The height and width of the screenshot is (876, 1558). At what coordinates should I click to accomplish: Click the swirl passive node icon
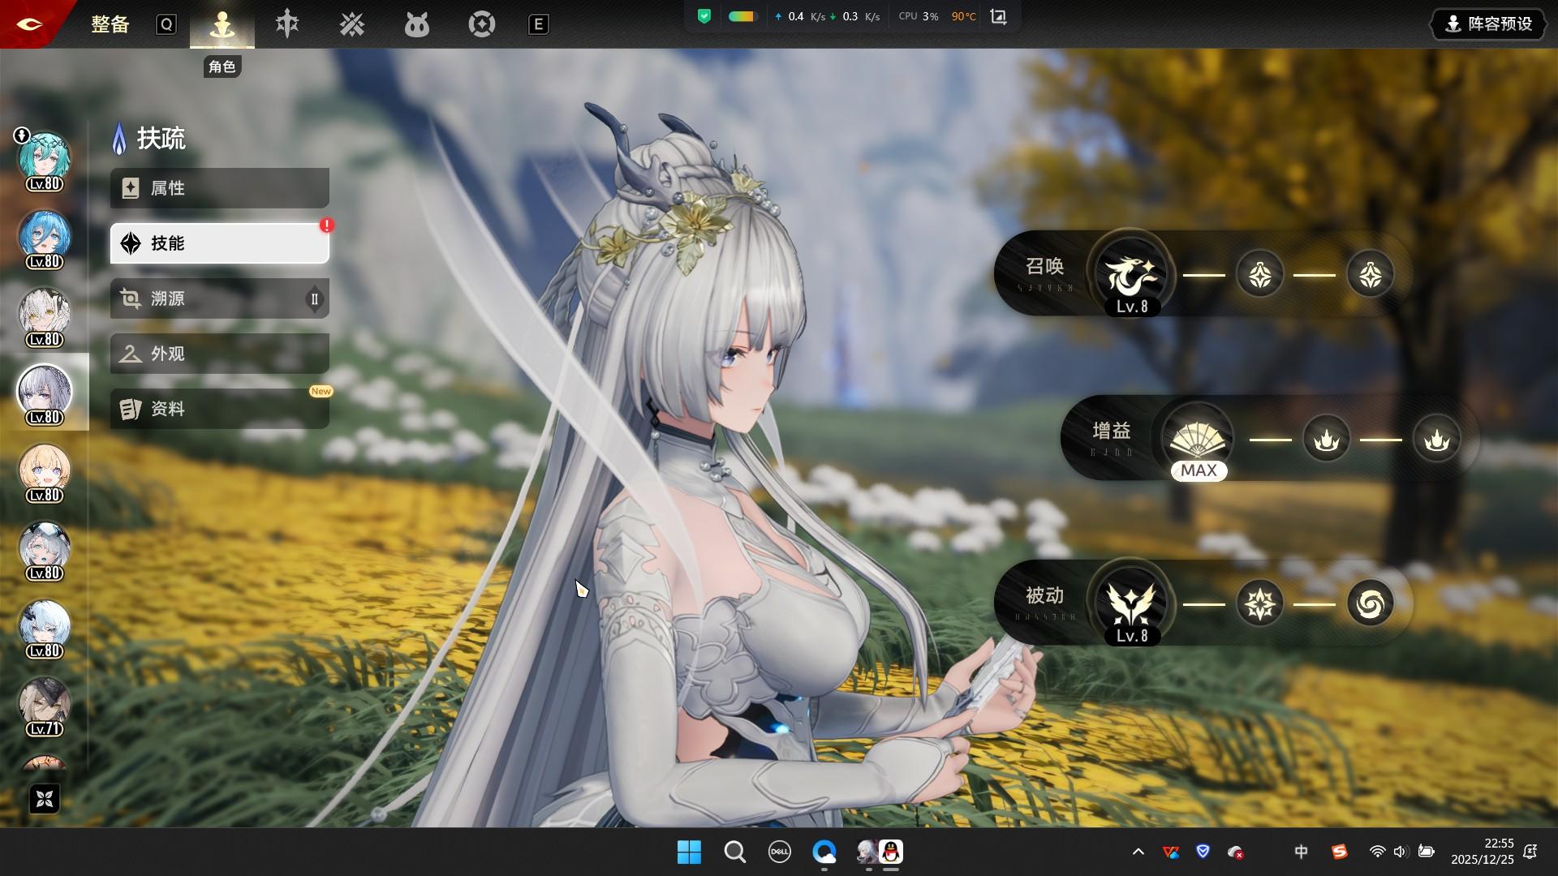(x=1370, y=603)
